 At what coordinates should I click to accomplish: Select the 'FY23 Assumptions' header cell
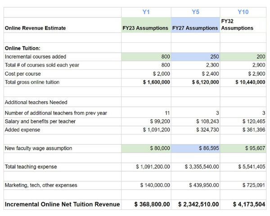pos(146,28)
